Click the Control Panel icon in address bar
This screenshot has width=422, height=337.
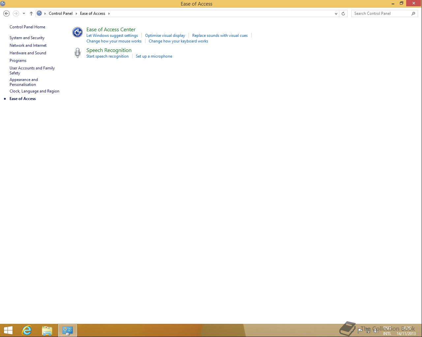tap(39, 13)
